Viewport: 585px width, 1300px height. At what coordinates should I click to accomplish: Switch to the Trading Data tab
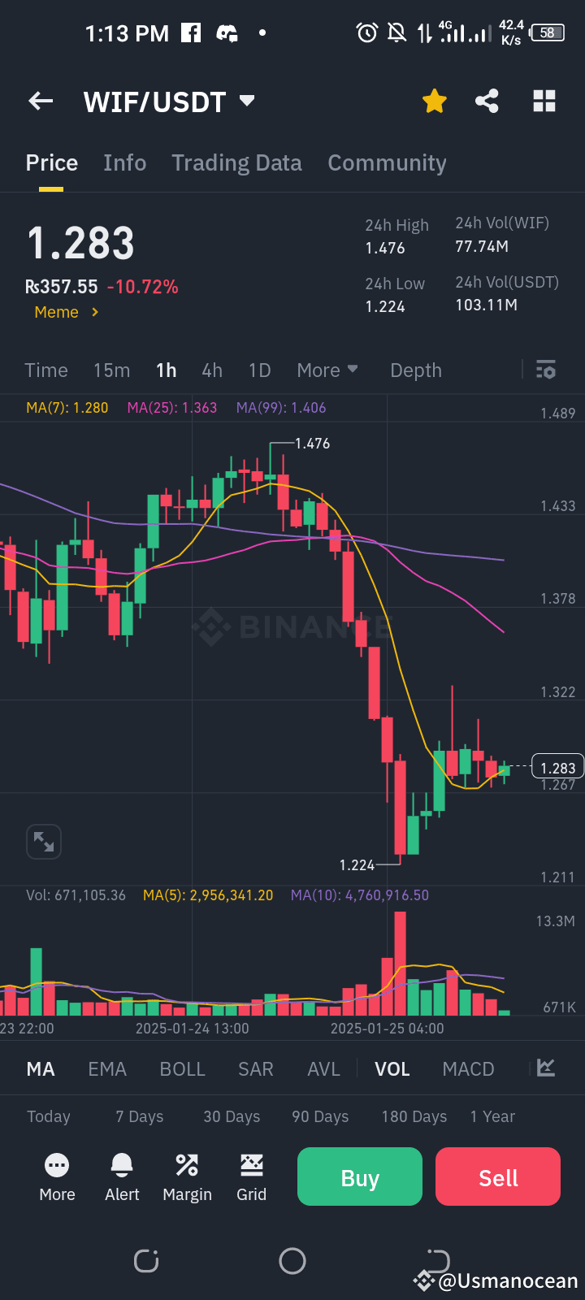(236, 162)
